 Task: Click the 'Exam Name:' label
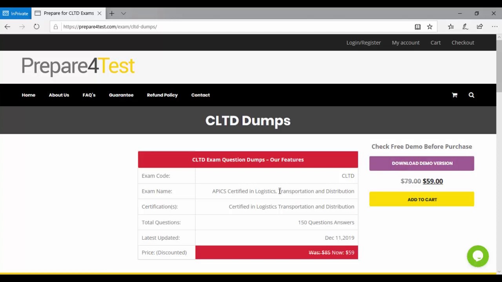pyautogui.click(x=157, y=191)
